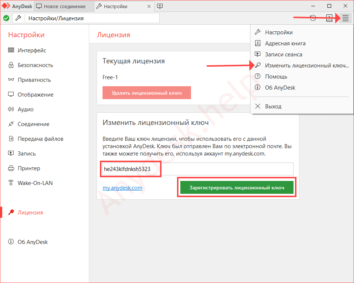Open the main hamburger menu
Image resolution: width=354 pixels, height=283 pixels.
pyautogui.click(x=345, y=18)
